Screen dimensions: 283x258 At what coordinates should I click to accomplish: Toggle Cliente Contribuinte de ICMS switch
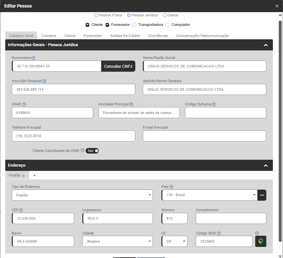(92, 151)
